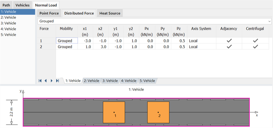This screenshot has width=273, height=128.
Task: Select orange load patch 2 in diagram
Action: click(158, 112)
